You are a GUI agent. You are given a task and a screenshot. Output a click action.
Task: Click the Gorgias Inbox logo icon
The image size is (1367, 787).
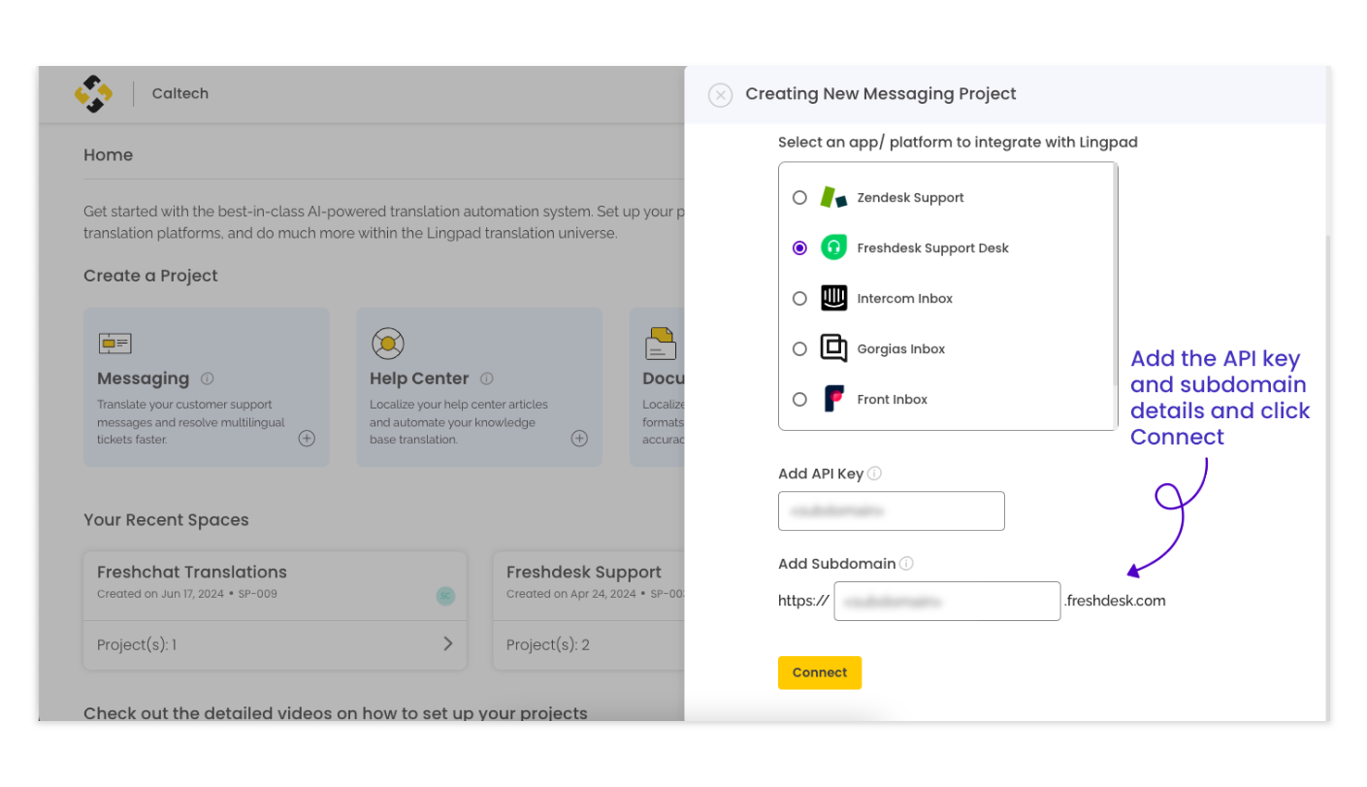click(x=833, y=348)
